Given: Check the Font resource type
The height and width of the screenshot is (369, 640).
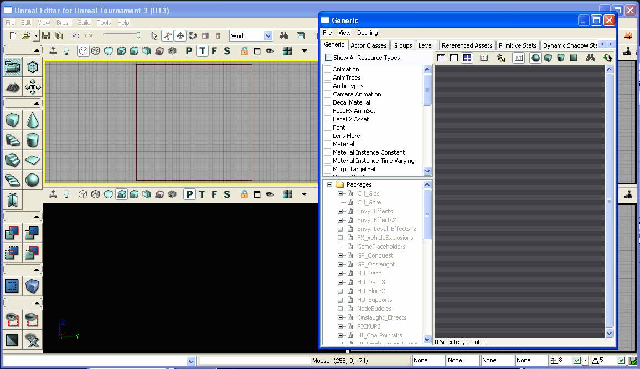Looking at the screenshot, I should tap(327, 127).
